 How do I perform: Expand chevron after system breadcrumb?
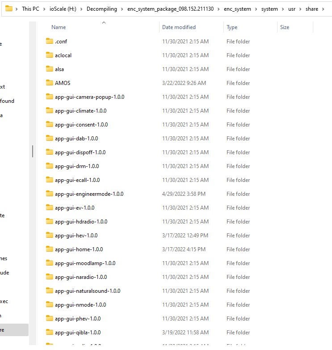tap(283, 9)
